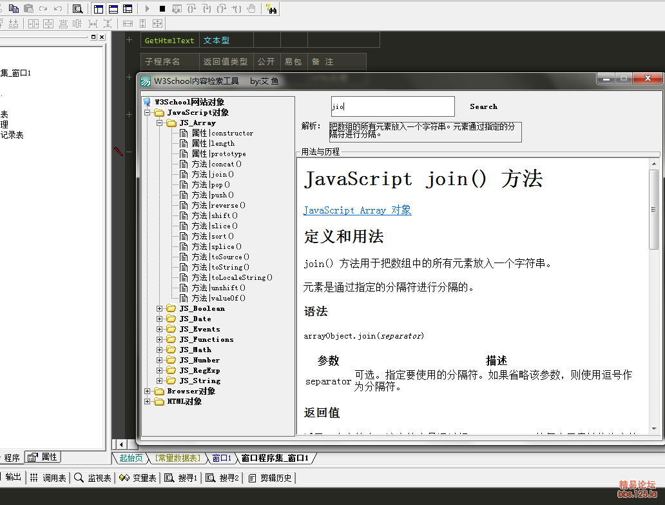Click the Step Out debug icon
Viewport: 665px width, 505px height.
click(x=222, y=8)
